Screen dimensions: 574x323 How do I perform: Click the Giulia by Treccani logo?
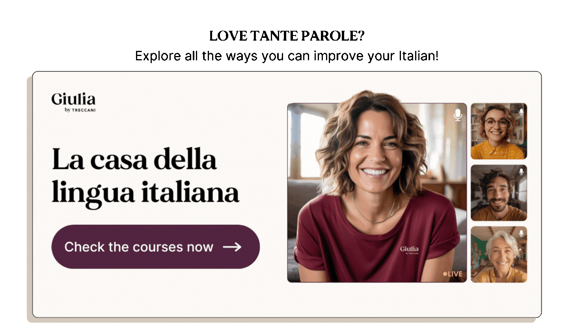pos(73,103)
